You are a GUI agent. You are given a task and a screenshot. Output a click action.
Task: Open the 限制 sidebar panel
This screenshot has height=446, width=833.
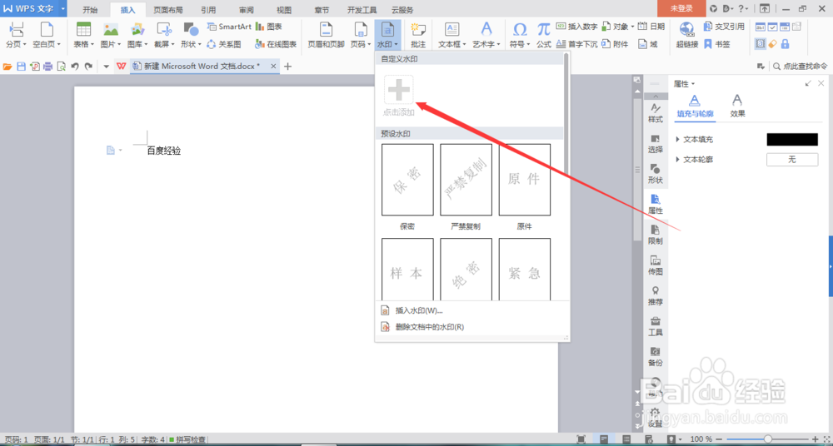[656, 234]
